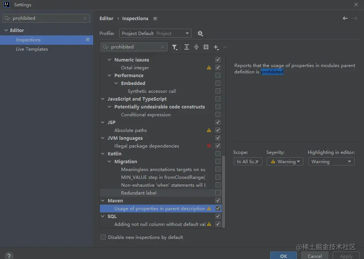Click the Editor breadcrumb
The height and width of the screenshot is (259, 364).
[x=106, y=18]
